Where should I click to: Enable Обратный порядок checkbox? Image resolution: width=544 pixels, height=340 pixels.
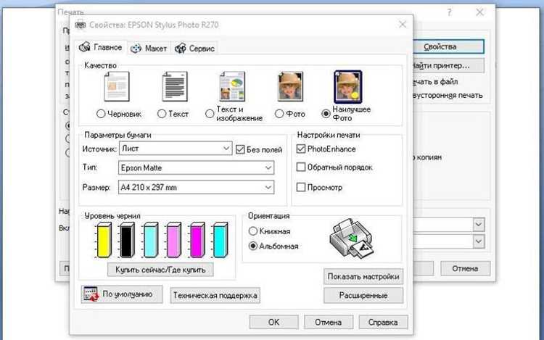301,167
